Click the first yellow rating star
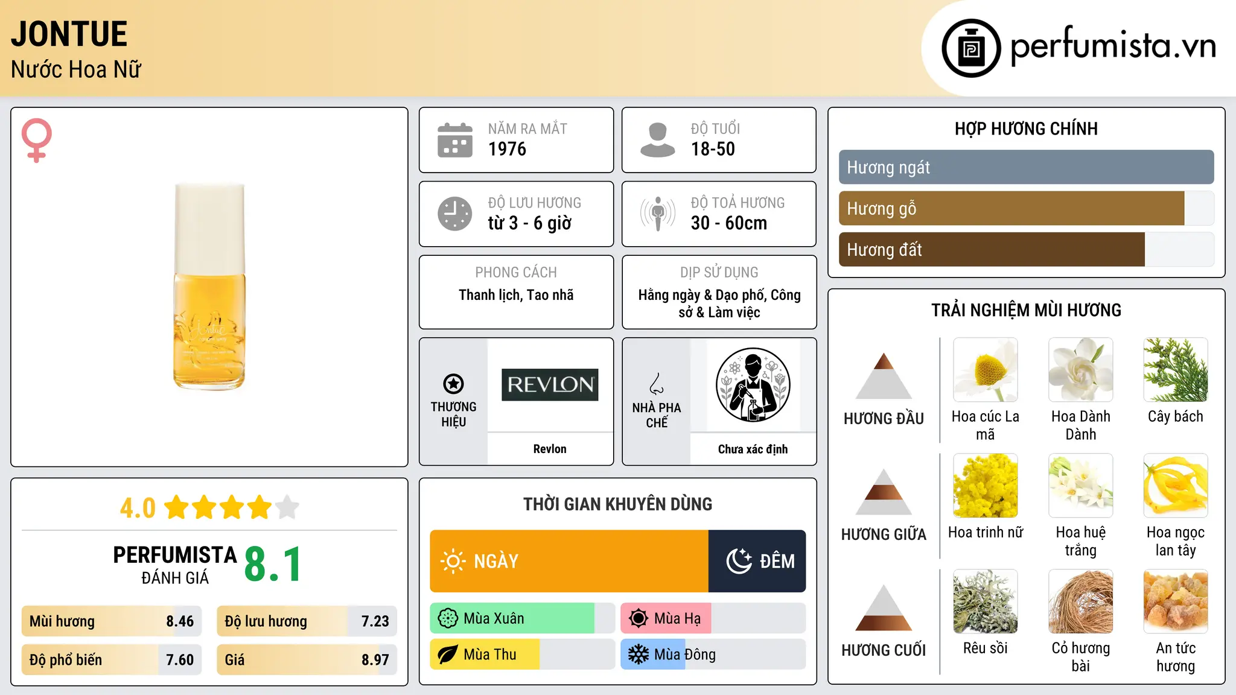This screenshot has width=1236, height=695. coord(177,507)
